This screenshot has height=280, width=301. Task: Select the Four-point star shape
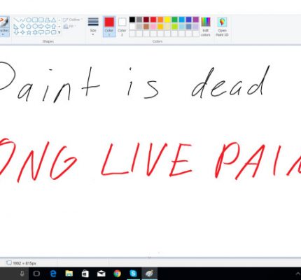pos(22,32)
